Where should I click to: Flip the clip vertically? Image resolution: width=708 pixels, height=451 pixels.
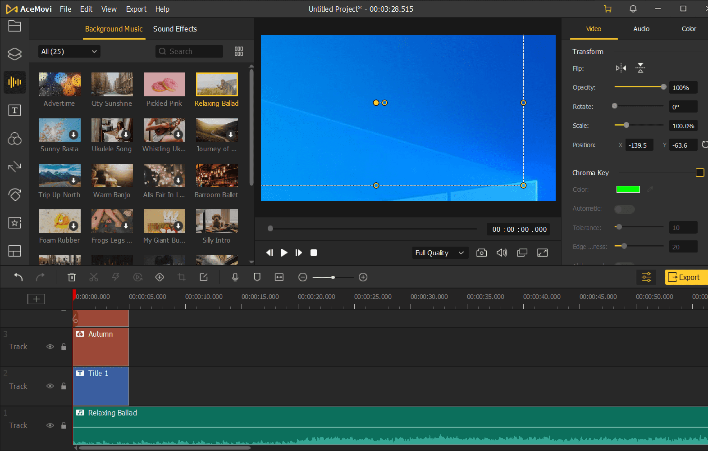640,68
